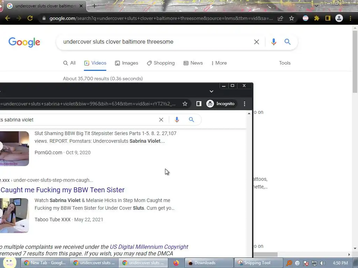Click the forward arrow in main Chrome window
The image size is (358, 268).
(19, 18)
